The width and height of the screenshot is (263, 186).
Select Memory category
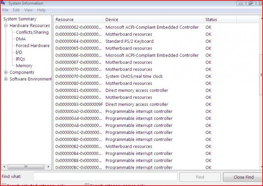(x=24, y=66)
